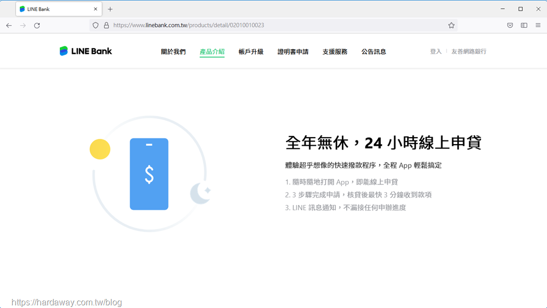Open a new tab with plus button
Screen dimensions: 547x308
point(110,10)
